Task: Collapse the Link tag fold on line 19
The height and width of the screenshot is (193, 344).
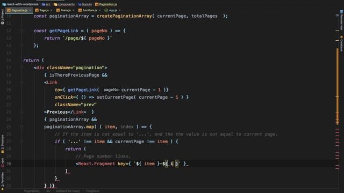Action: (x=21, y=83)
